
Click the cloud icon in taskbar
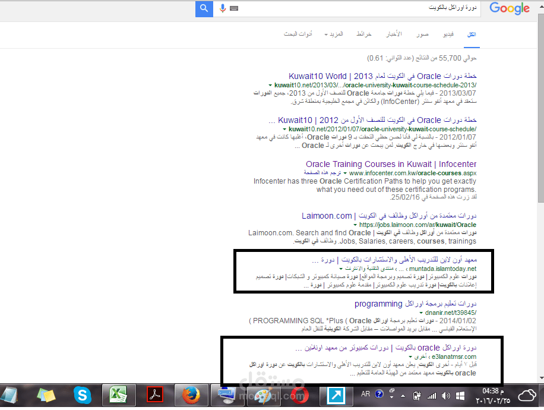(527, 395)
